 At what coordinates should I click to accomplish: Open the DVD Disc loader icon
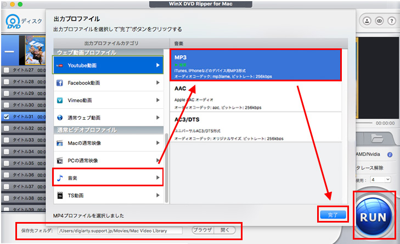(x=13, y=21)
